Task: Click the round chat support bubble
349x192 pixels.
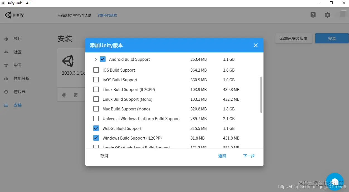Action: pos(335,181)
